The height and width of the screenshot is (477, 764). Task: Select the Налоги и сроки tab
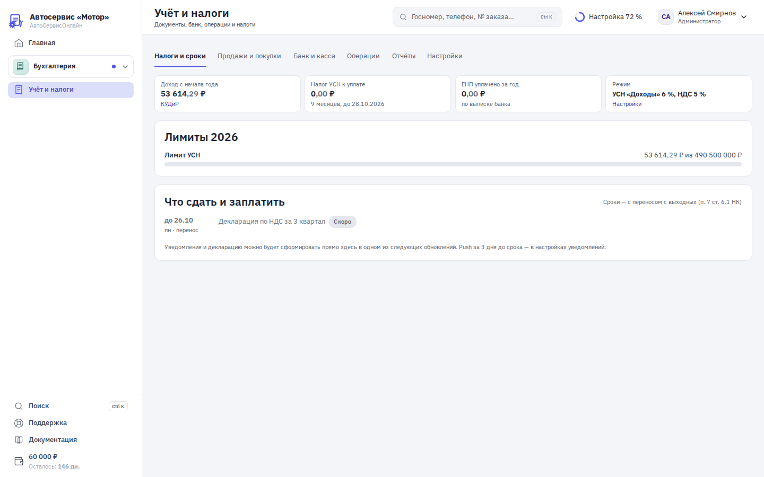pos(180,56)
